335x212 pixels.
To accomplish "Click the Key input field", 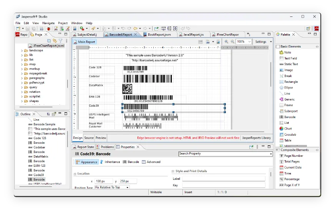I will [x=224, y=185].
